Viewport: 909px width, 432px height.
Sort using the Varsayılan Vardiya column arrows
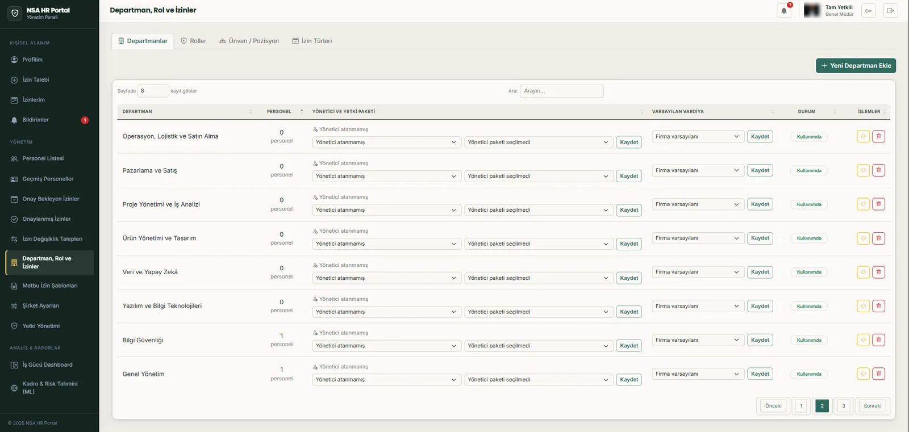point(772,112)
